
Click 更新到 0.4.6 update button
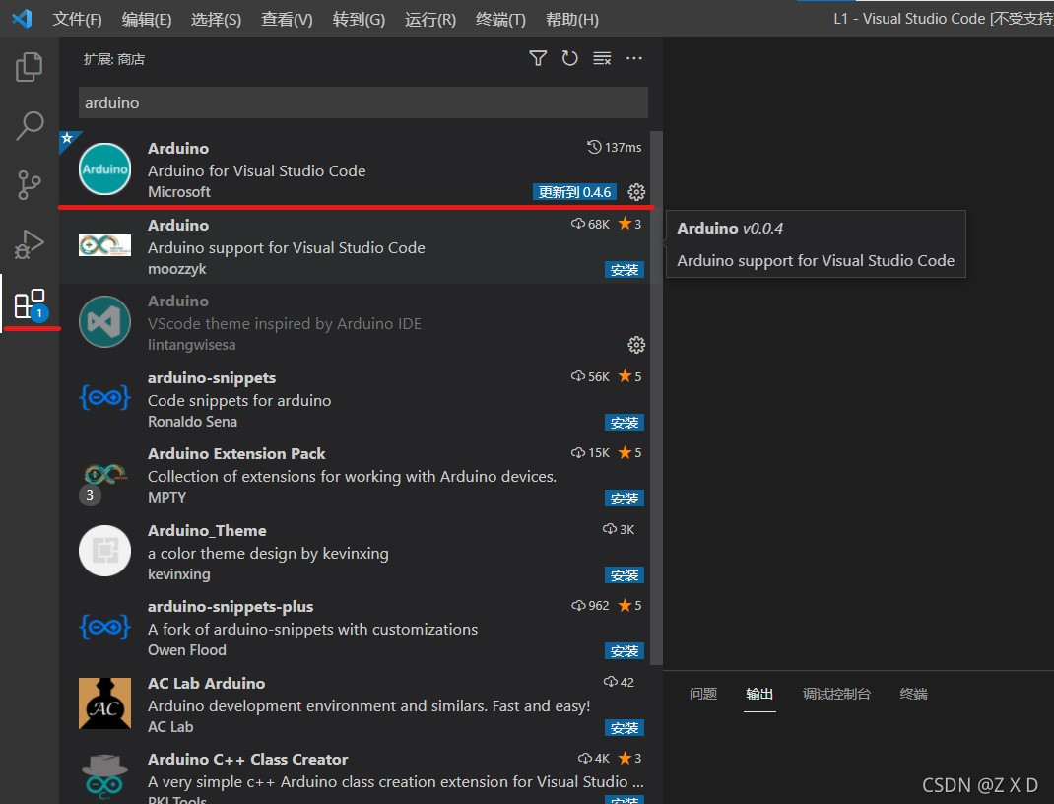pos(574,192)
